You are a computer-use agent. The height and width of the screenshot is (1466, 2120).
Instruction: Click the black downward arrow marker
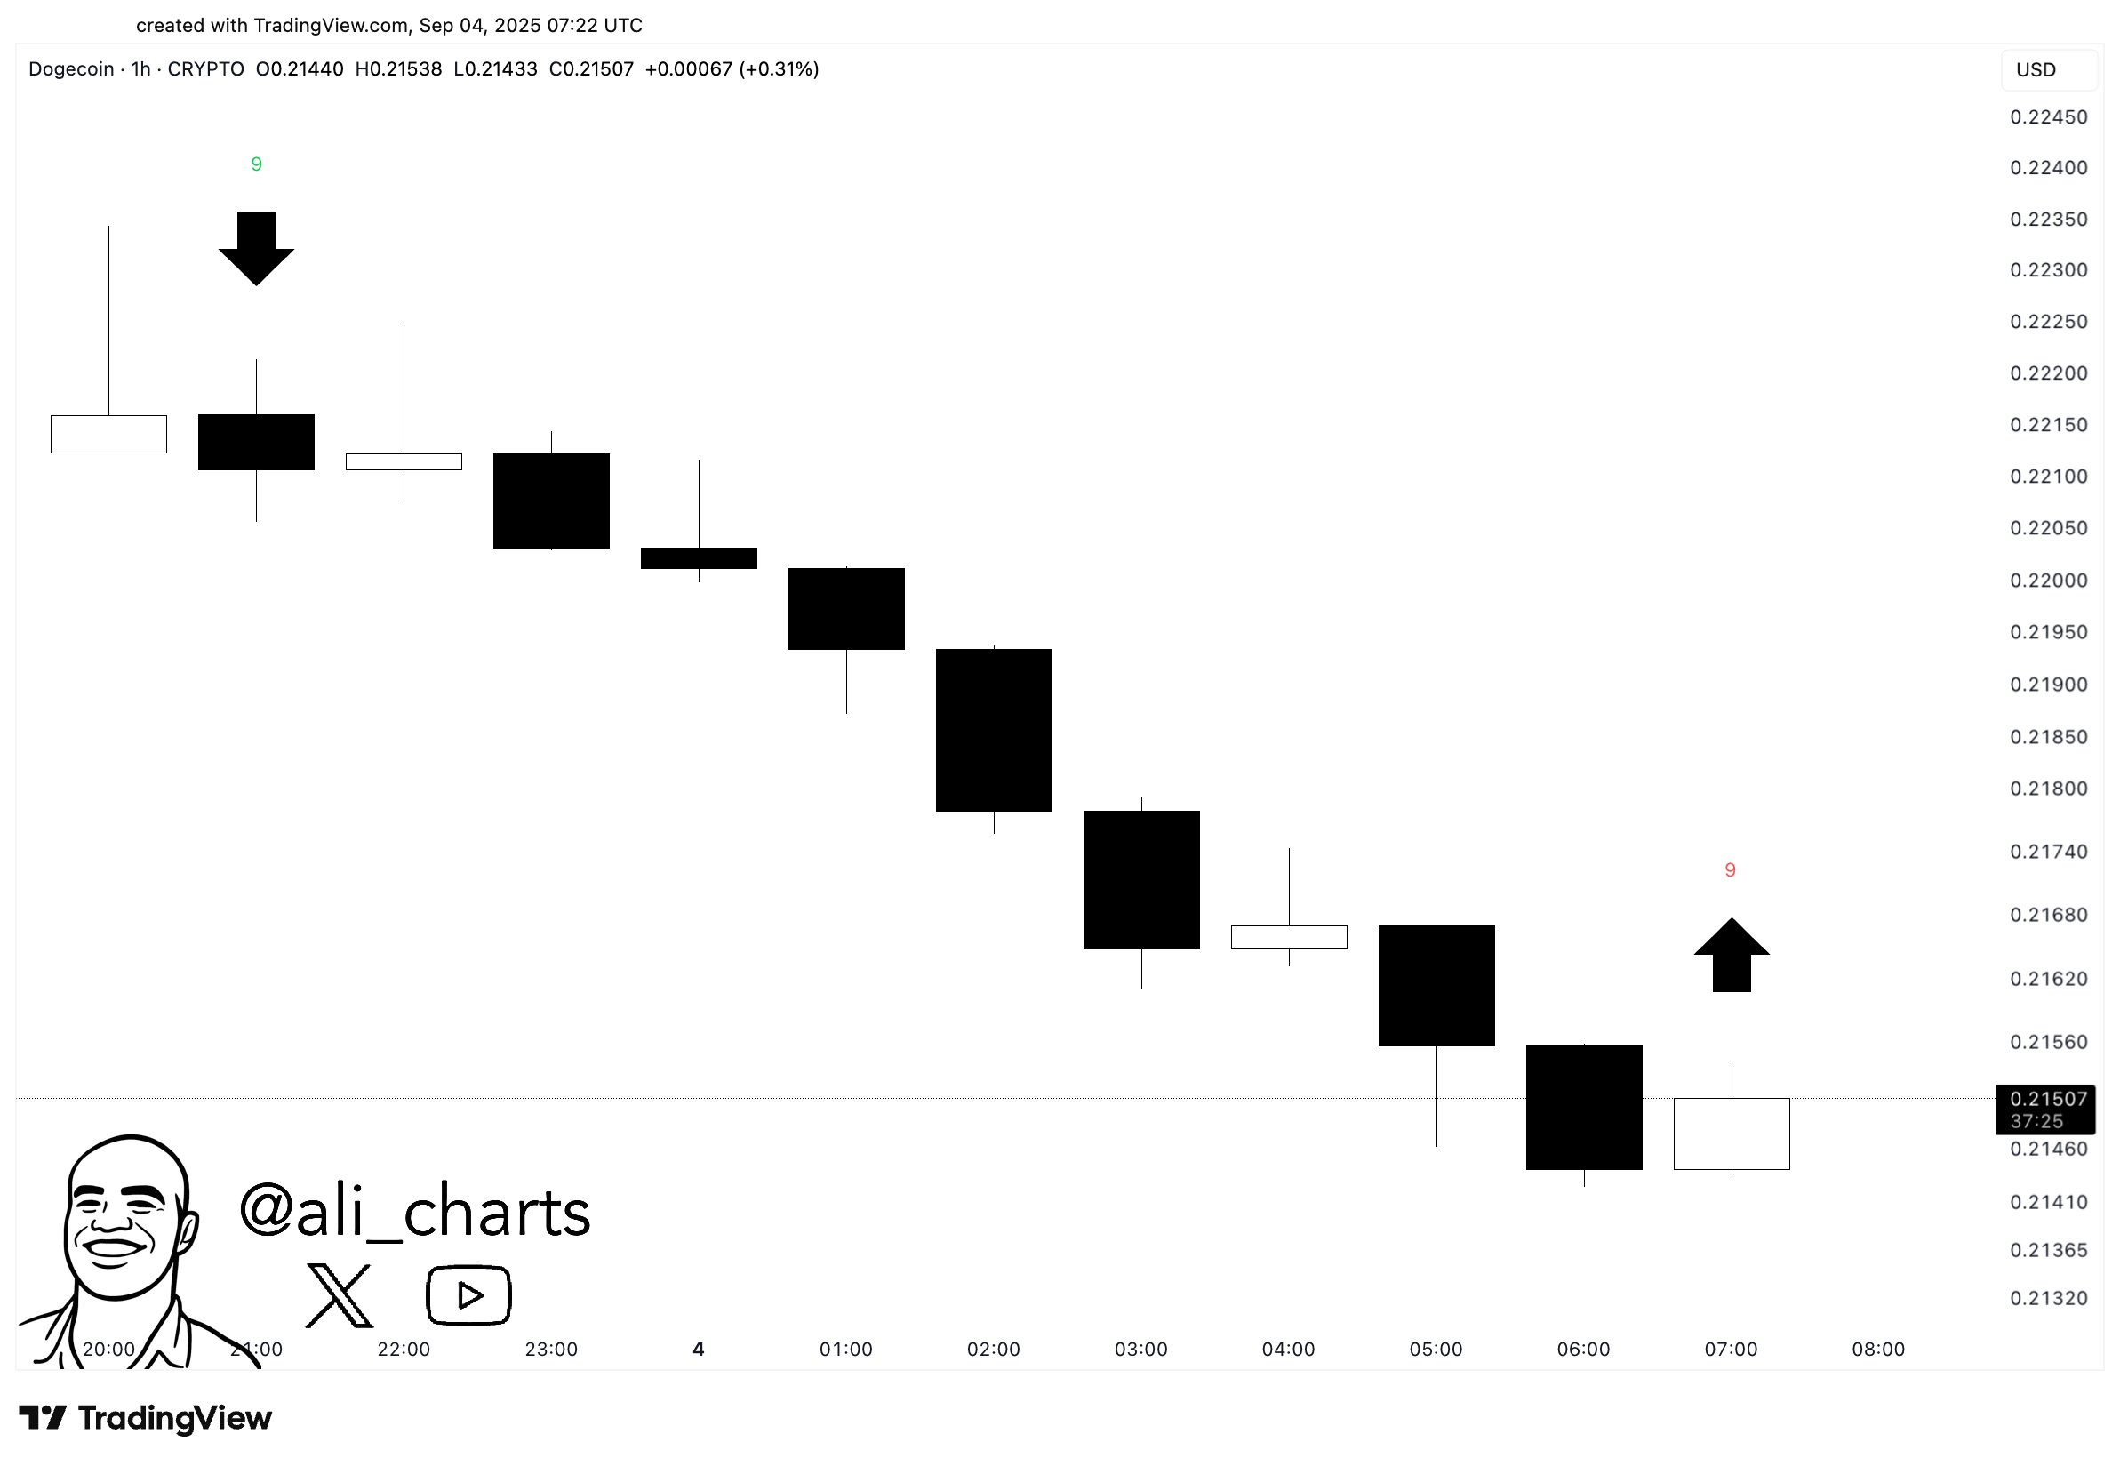pos(256,248)
